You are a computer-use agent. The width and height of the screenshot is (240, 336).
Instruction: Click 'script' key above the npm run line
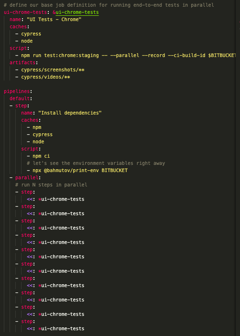[x=18, y=48]
